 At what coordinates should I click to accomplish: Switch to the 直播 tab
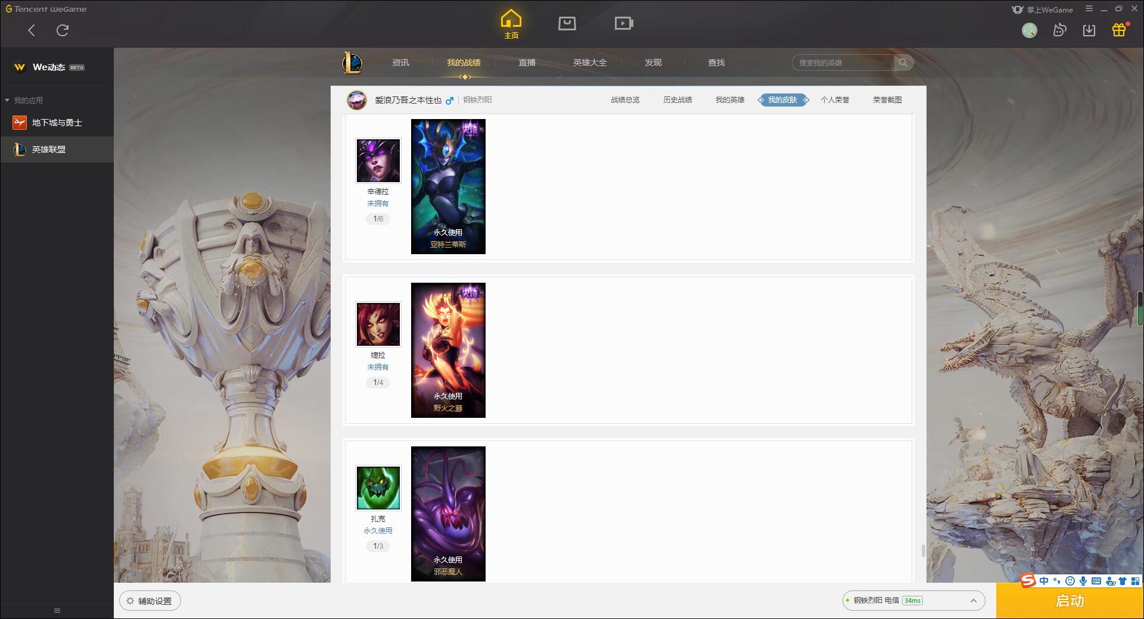click(527, 62)
